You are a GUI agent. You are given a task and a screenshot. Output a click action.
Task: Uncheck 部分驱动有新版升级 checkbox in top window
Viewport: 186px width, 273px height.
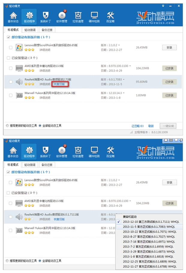8,37
